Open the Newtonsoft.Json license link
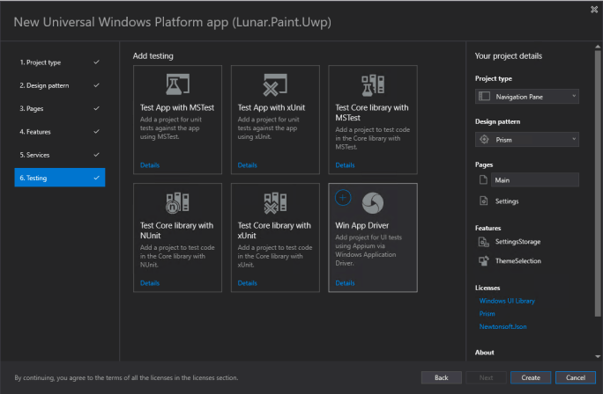The width and height of the screenshot is (603, 394). click(502, 326)
